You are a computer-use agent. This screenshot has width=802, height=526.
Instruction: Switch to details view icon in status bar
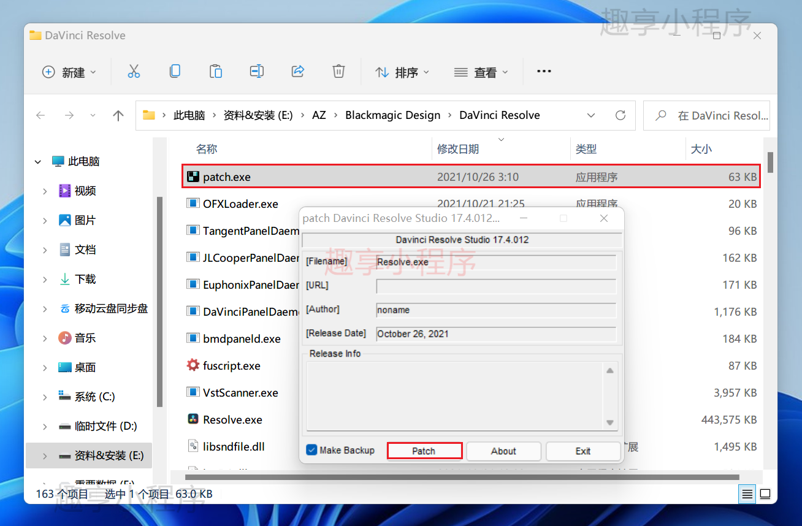tap(747, 494)
